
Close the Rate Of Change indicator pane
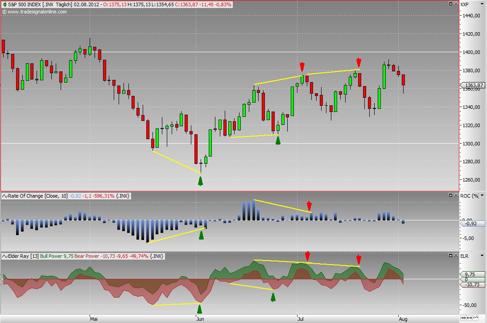(x=455, y=195)
